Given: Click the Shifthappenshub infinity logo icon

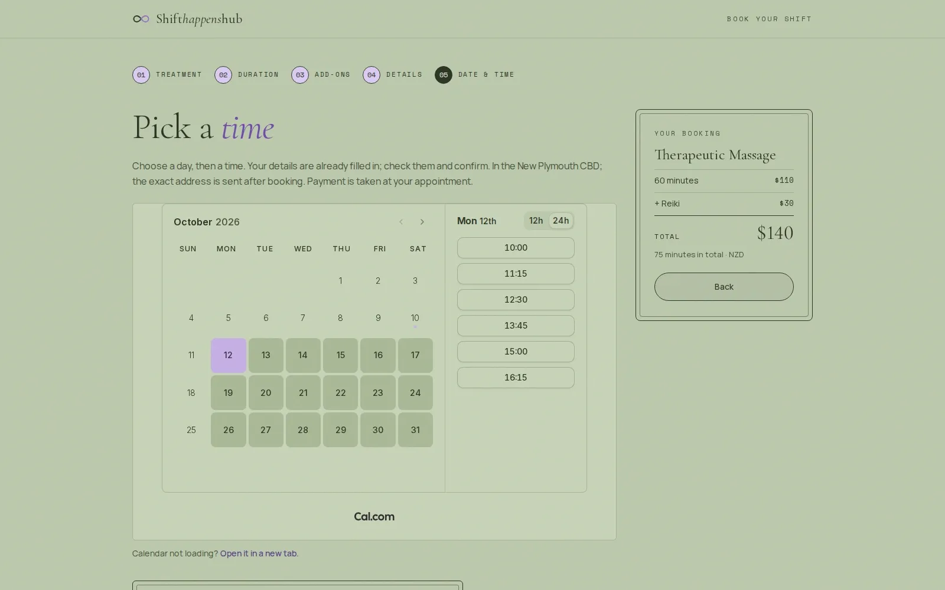Looking at the screenshot, I should (141, 19).
